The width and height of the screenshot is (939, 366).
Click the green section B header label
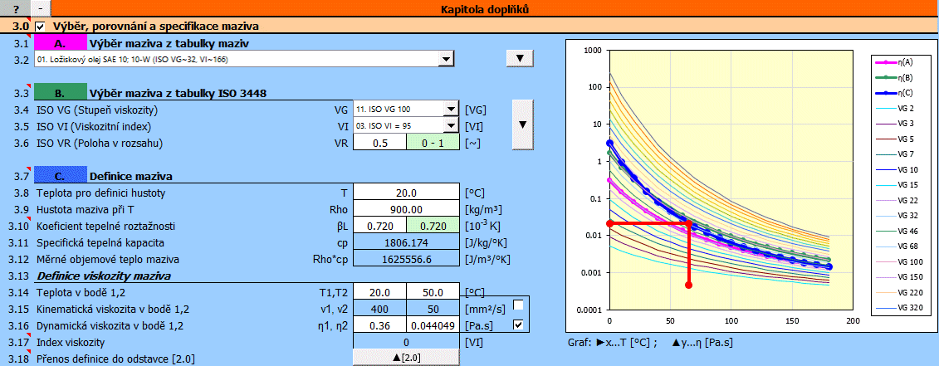click(x=59, y=92)
